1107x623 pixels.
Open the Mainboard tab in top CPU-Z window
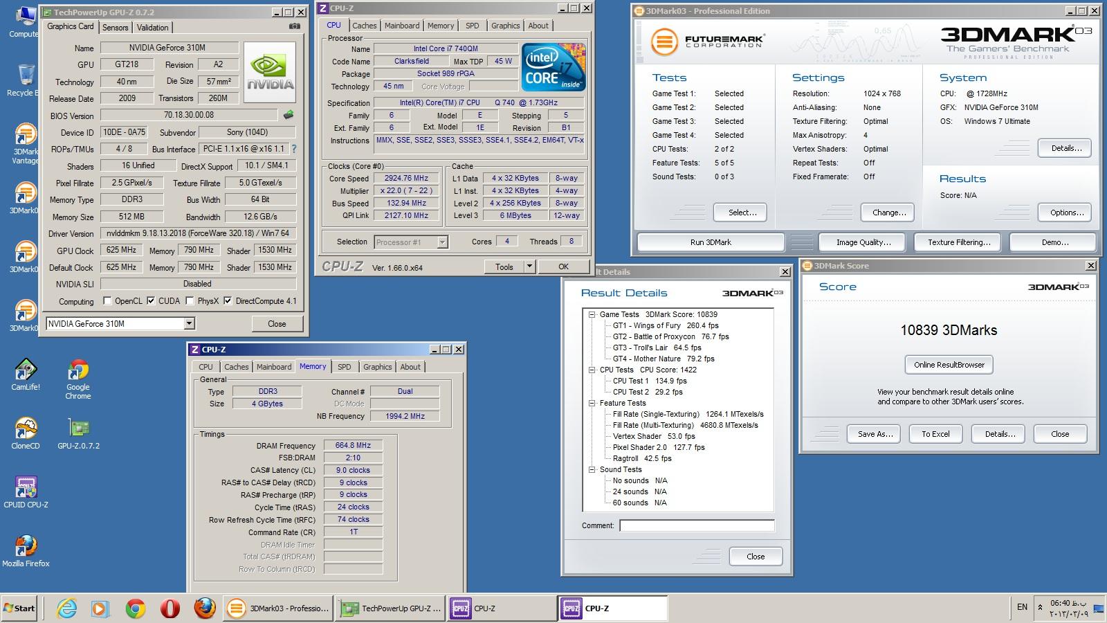tap(402, 26)
